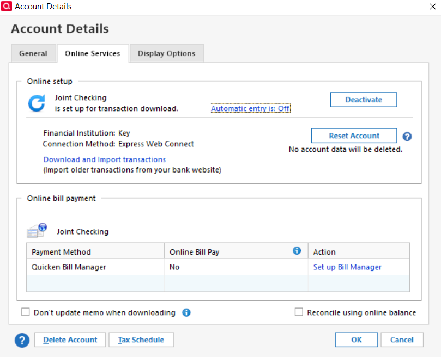Enable Don't update memo when downloading

[26, 312]
